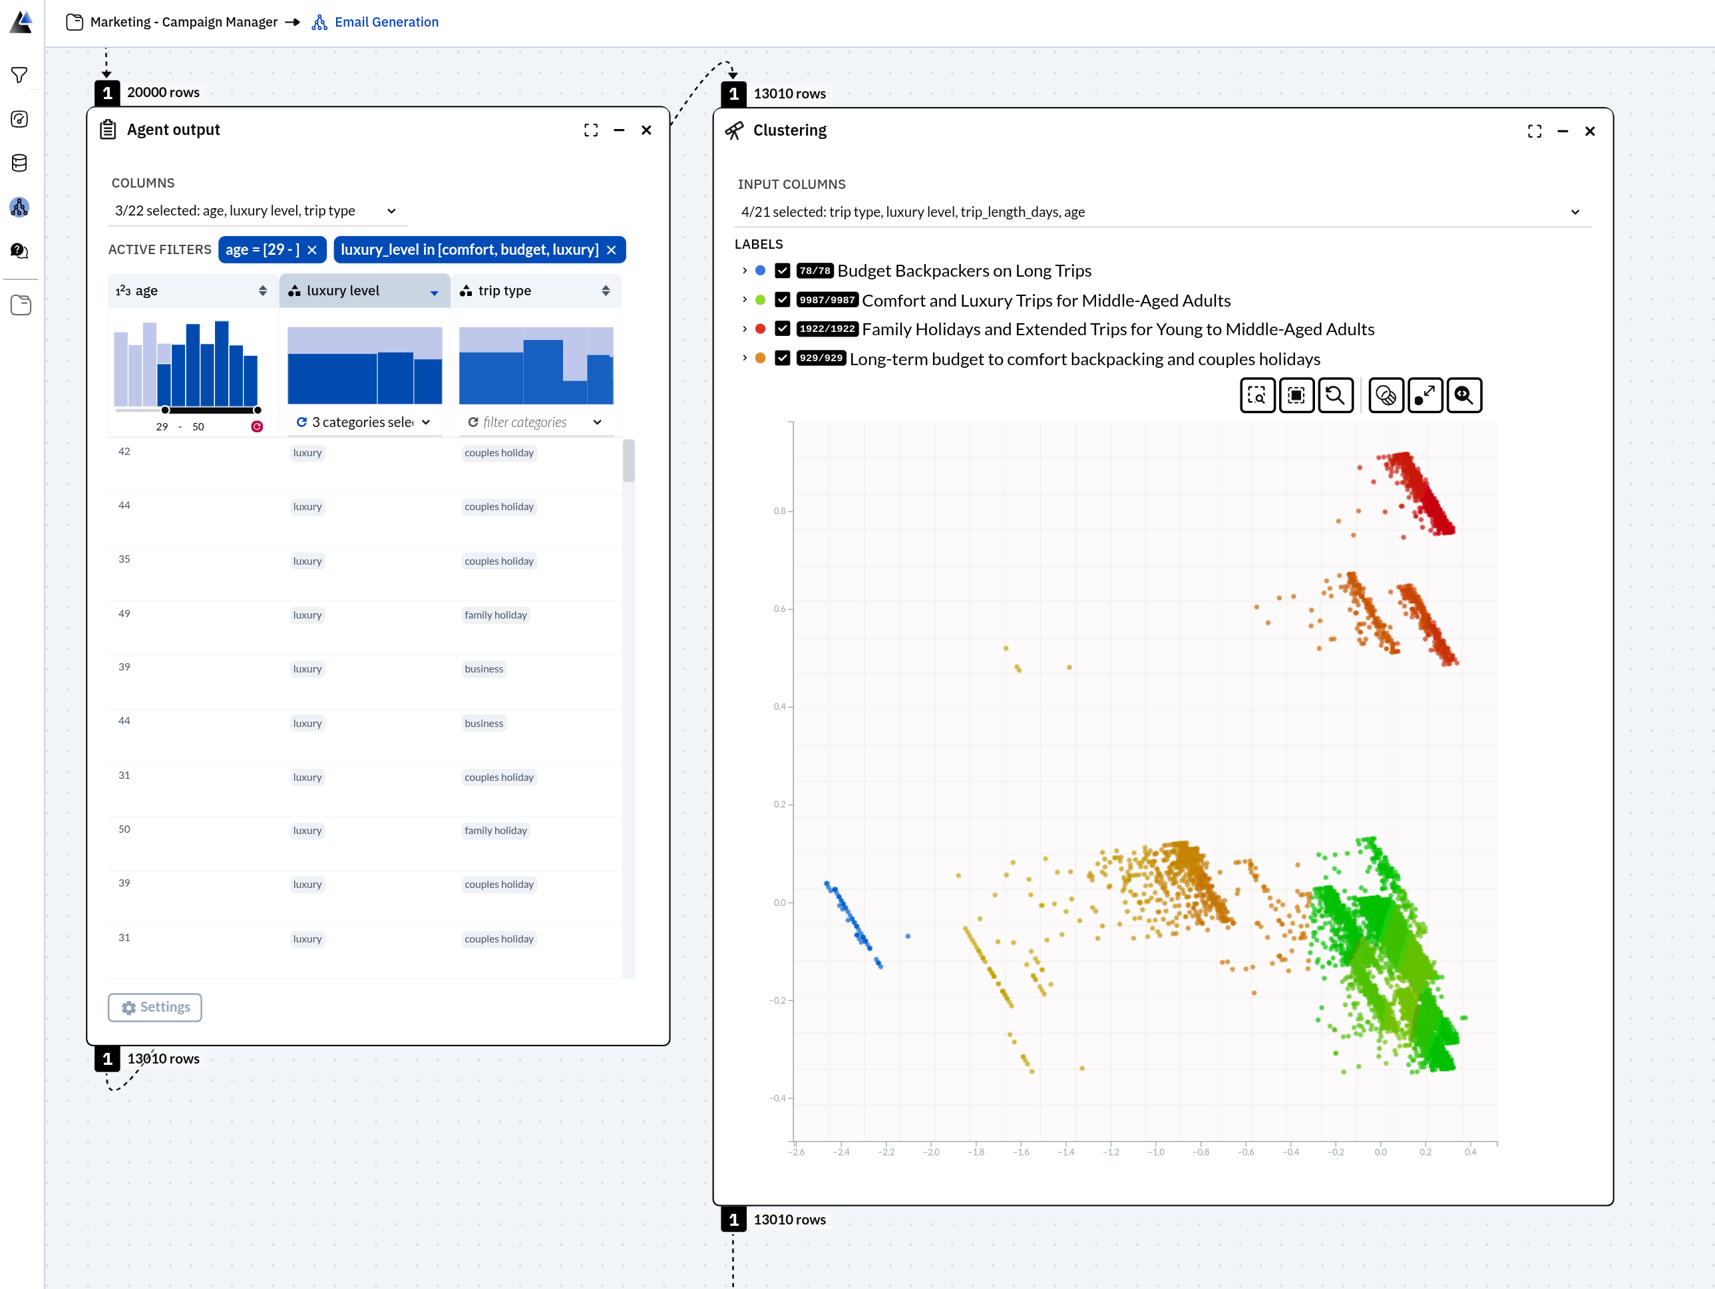
Task: Click the point resize tool icon
Action: point(1424,396)
